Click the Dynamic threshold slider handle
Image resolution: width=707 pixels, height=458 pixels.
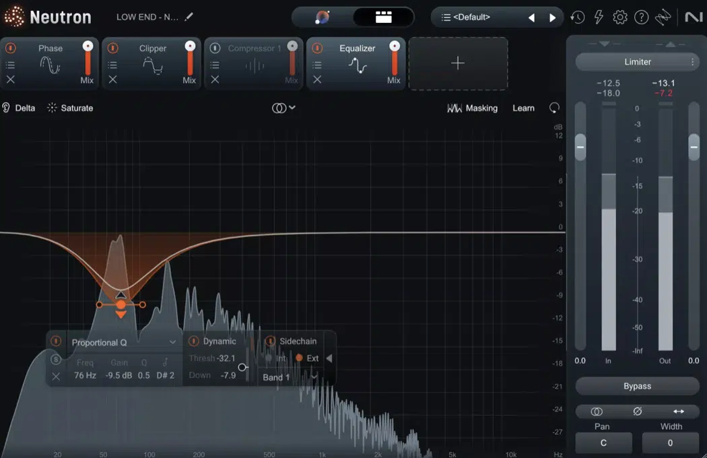point(242,367)
